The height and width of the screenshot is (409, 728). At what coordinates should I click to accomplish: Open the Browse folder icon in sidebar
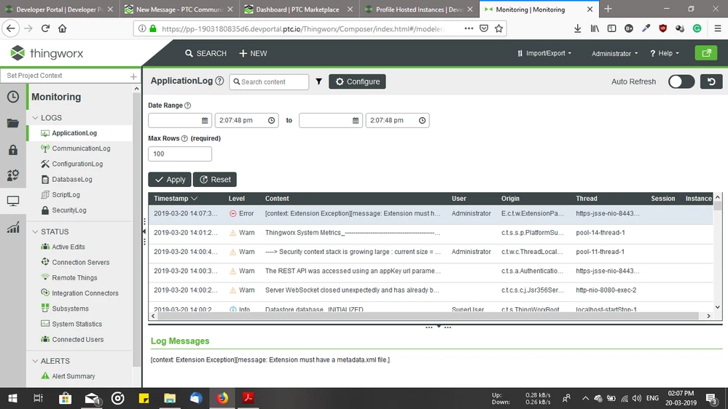13,123
